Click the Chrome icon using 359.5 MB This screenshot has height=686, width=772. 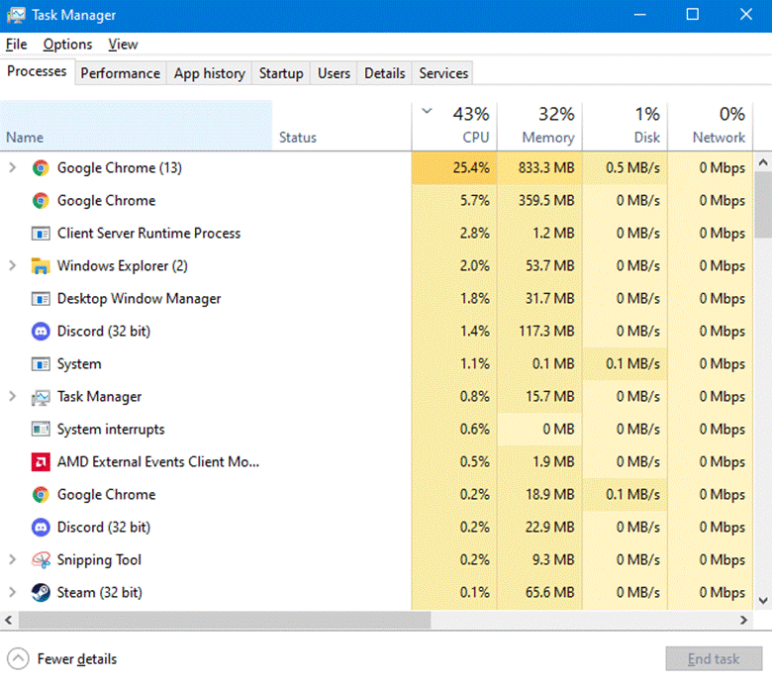tap(41, 200)
